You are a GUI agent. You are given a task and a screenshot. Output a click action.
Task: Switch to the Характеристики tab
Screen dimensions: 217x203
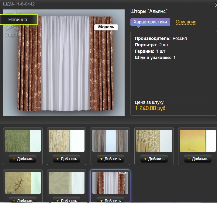pos(150,22)
